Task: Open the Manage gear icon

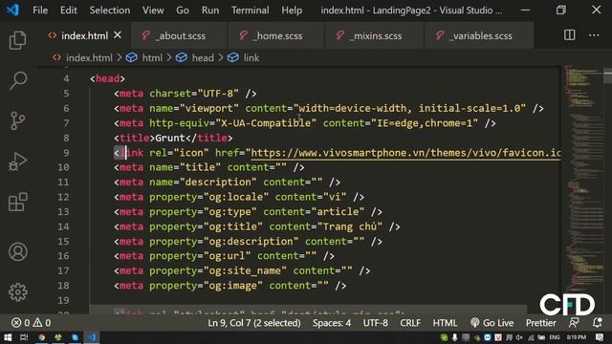Action: (x=17, y=292)
